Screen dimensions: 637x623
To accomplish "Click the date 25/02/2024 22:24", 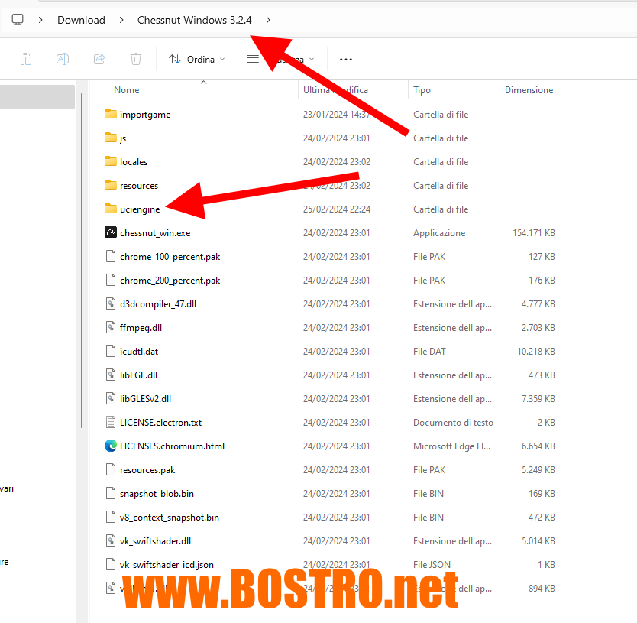I will pos(337,209).
